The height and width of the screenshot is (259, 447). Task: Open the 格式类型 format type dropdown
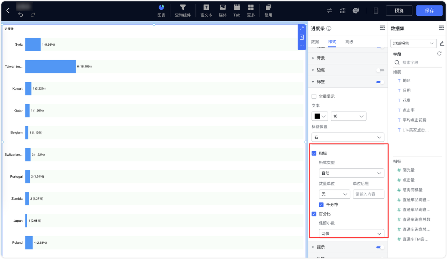[x=351, y=173]
